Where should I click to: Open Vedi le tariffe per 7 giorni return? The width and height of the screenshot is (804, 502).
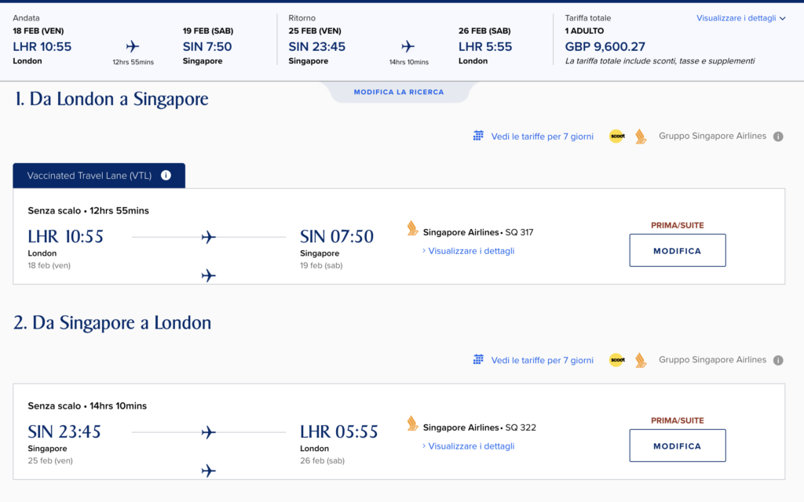(542, 360)
